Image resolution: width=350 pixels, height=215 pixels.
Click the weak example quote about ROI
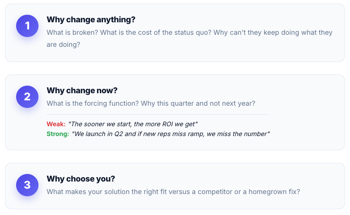pos(133,124)
